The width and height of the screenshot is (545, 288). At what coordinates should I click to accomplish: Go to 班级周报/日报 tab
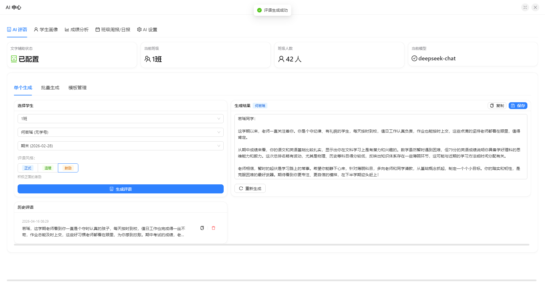[113, 29]
